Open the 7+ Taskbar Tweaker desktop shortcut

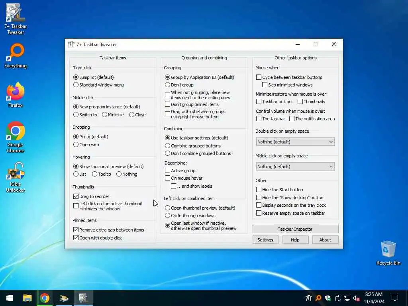[16, 19]
